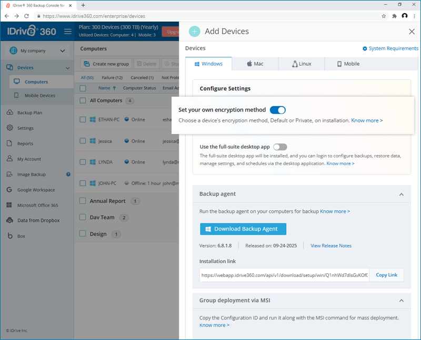This screenshot has width=421, height=340.
Task: Click Download Backup Agent button
Action: pyautogui.click(x=243, y=229)
